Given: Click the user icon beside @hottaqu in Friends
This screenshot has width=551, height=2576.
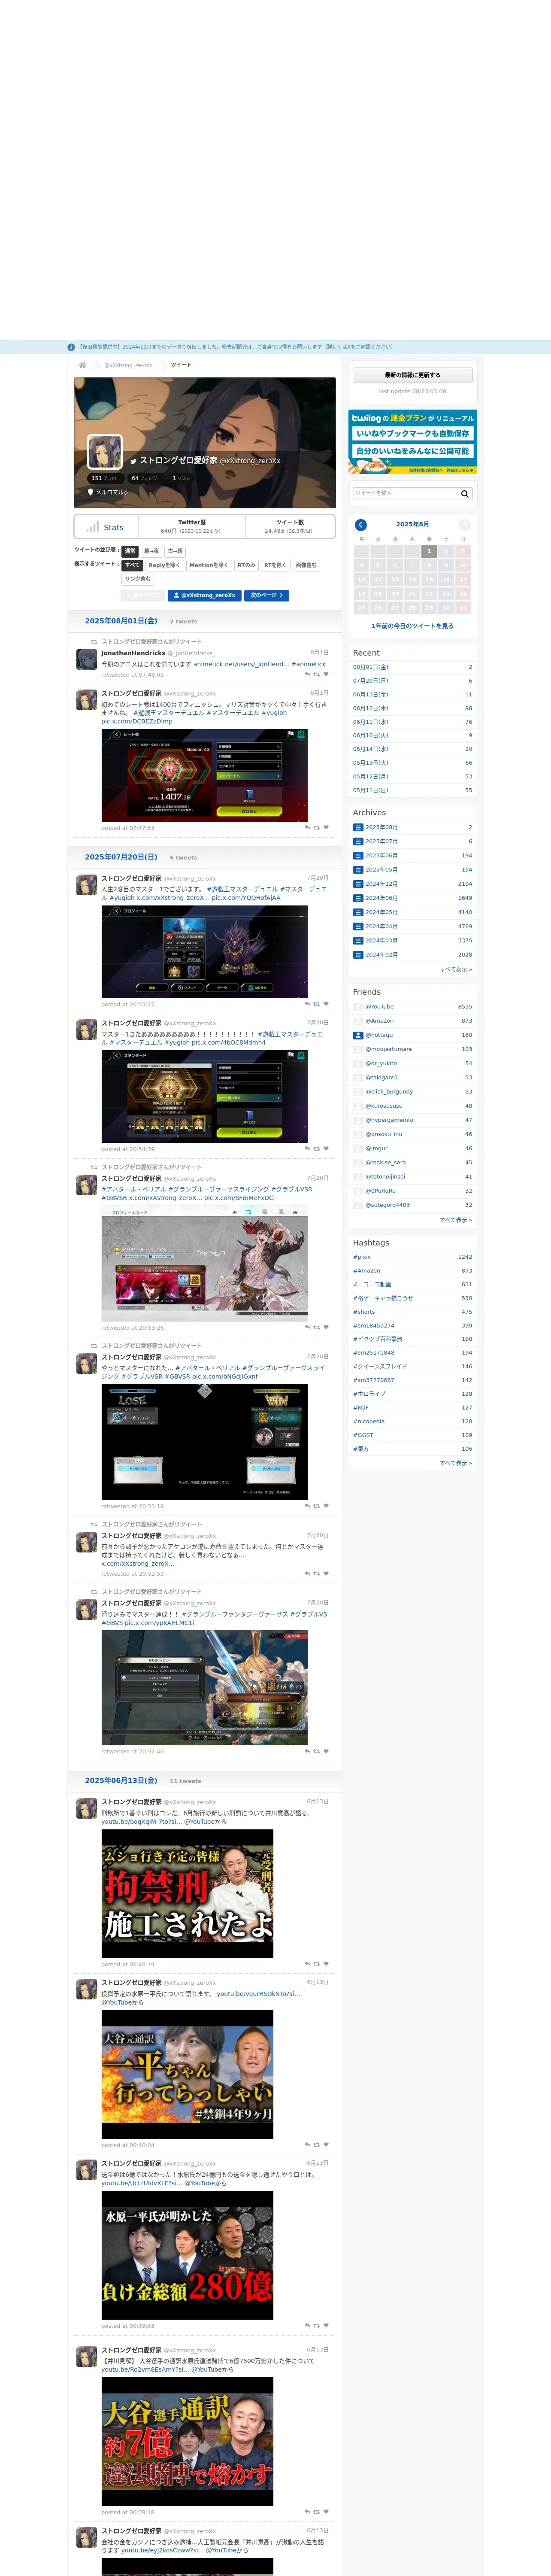Looking at the screenshot, I should (x=358, y=1035).
